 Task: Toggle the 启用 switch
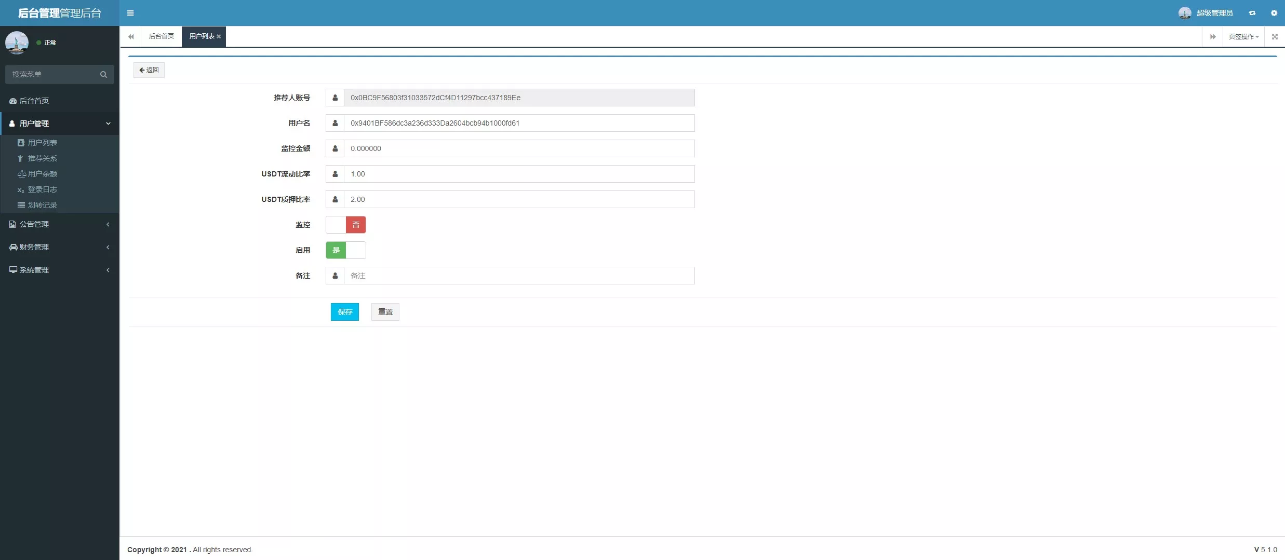tap(346, 250)
